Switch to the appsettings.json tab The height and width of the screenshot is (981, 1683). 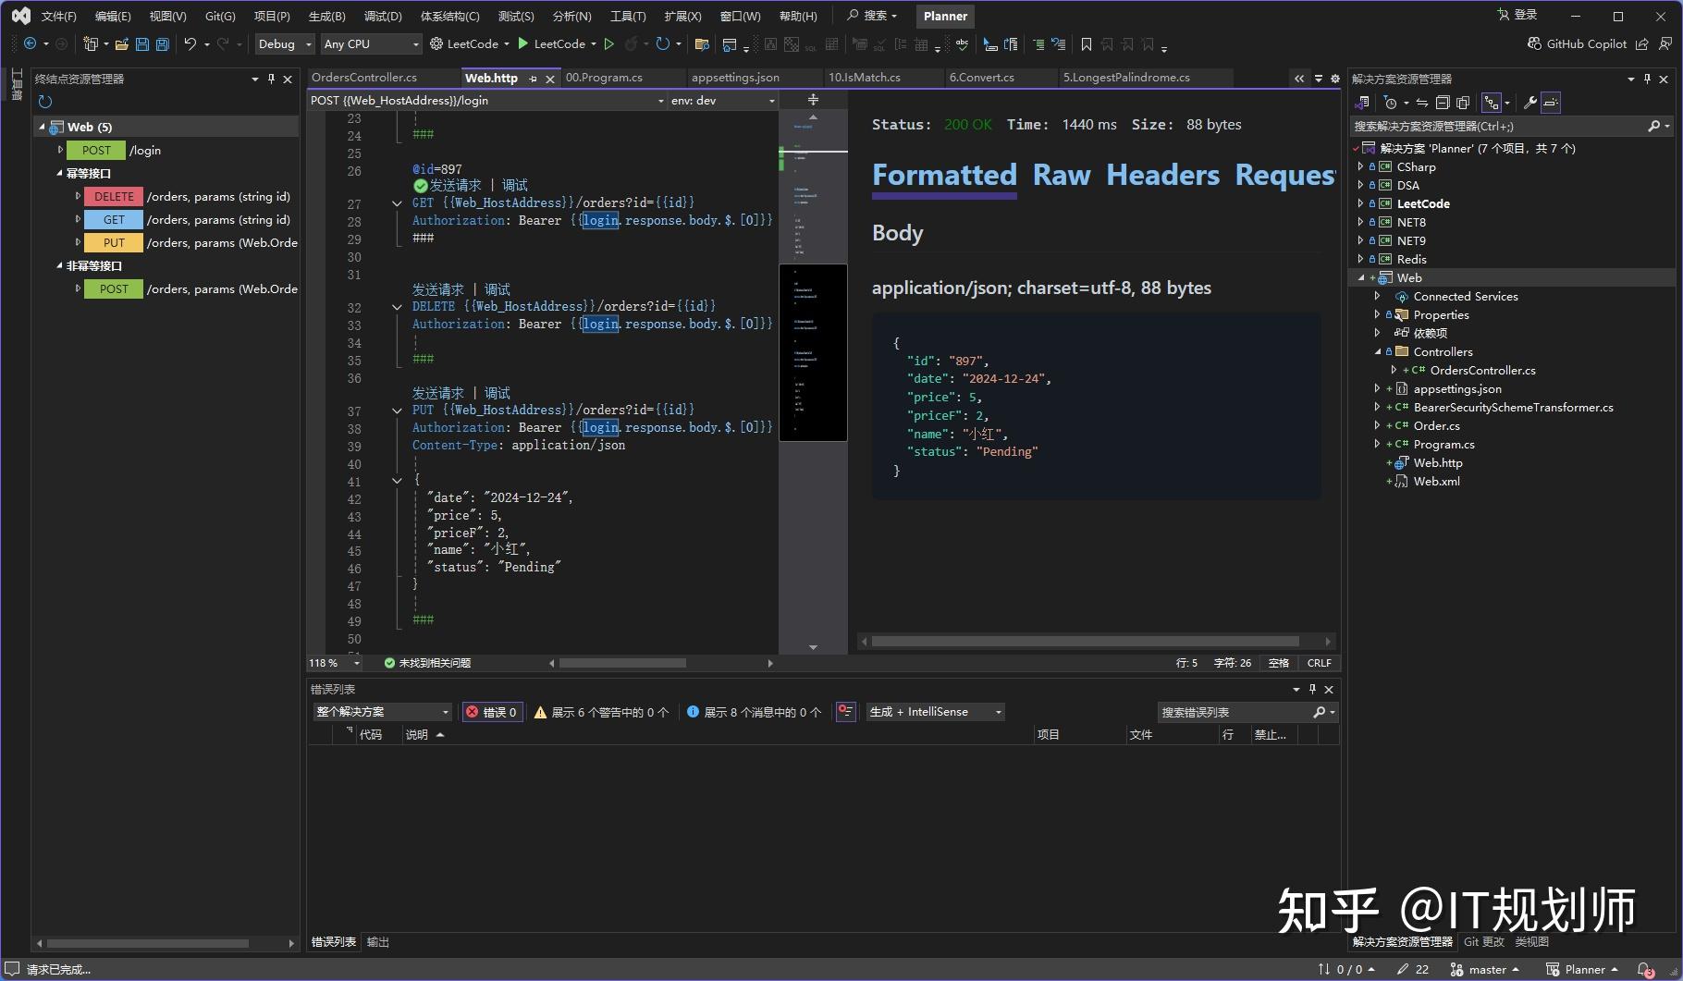pyautogui.click(x=735, y=78)
